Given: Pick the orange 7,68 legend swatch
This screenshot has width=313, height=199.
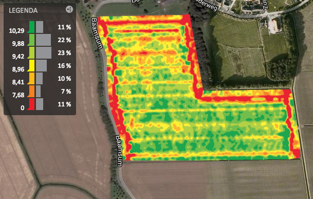Looking at the screenshot, I should 31,92.
